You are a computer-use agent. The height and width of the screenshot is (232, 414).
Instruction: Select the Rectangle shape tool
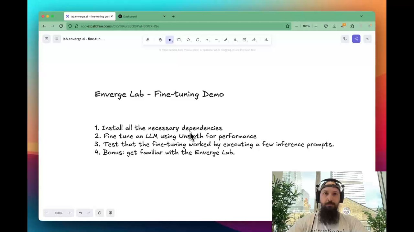coord(179,40)
